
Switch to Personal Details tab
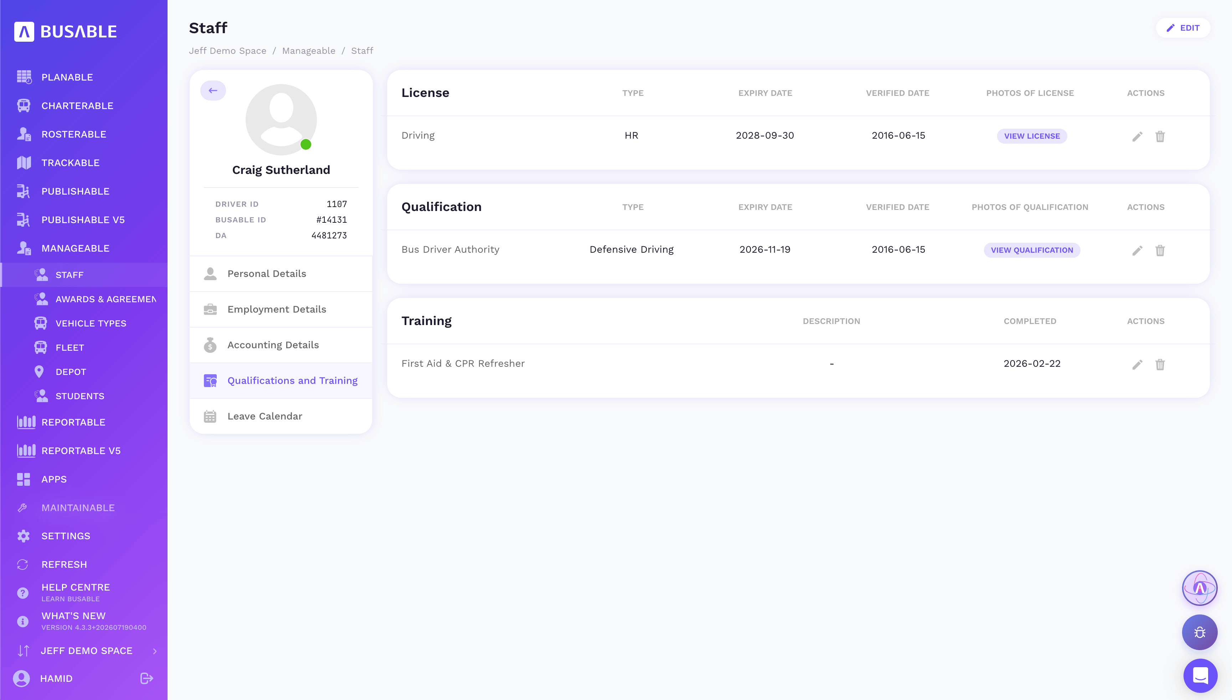[281, 274]
